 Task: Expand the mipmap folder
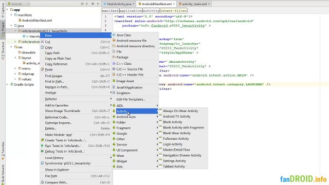tap(15, 74)
